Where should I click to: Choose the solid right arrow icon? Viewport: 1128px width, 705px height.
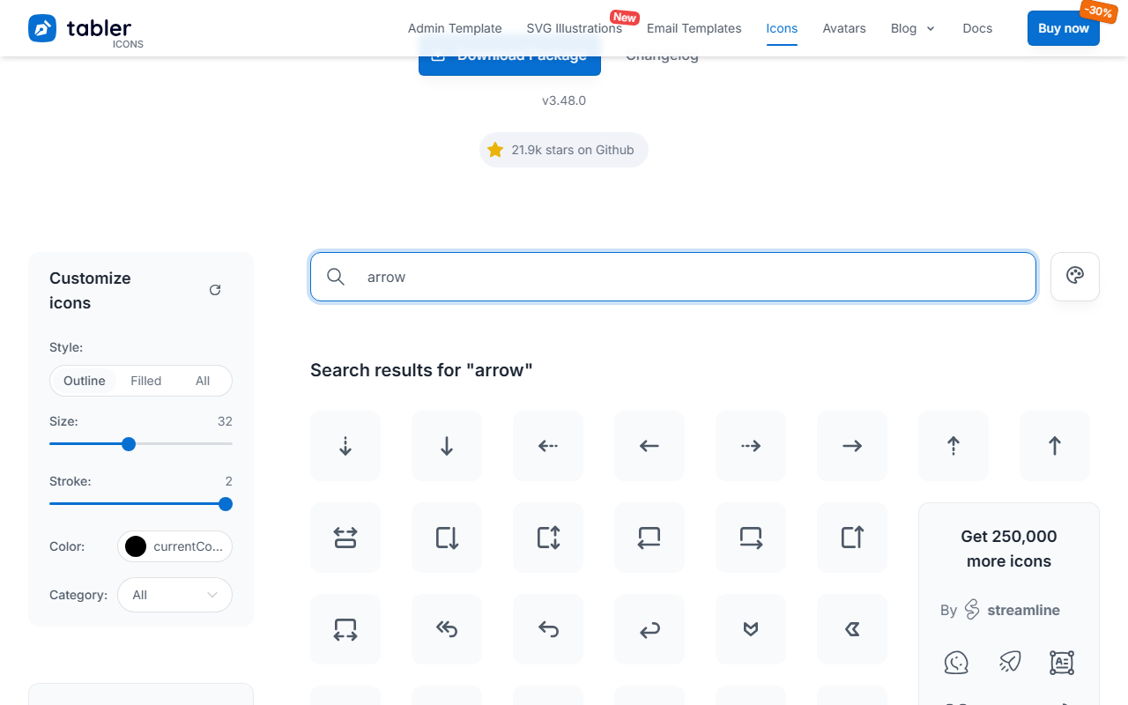pos(852,446)
